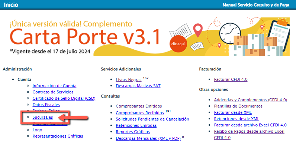Open Retenciones Emitidas link

(136, 125)
